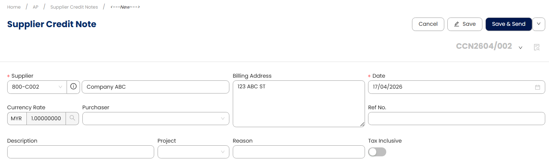The height and width of the screenshot is (167, 549).
Task: Go to Home breadcrumb
Action: (x=14, y=7)
